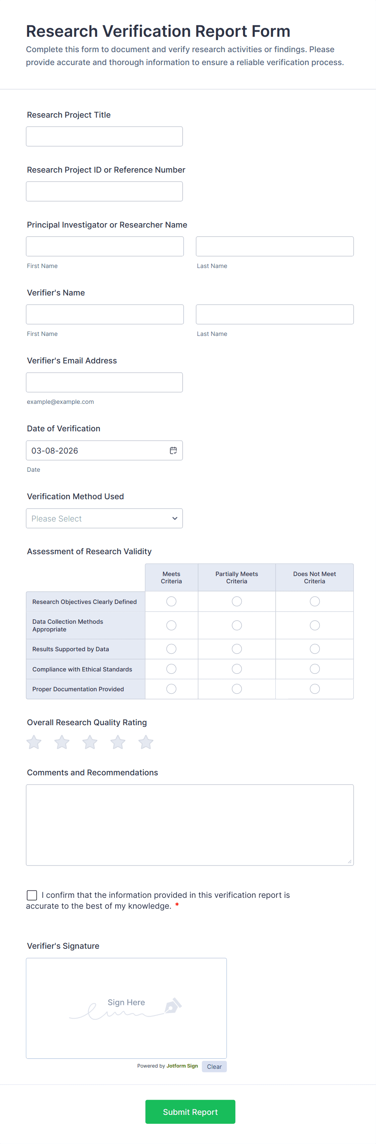
Task: Mark Proper Documentation as Does Not Meet Criteria
Action: coord(314,689)
